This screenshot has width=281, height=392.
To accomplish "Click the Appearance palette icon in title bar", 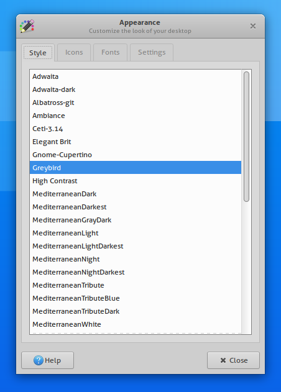I will (27, 26).
